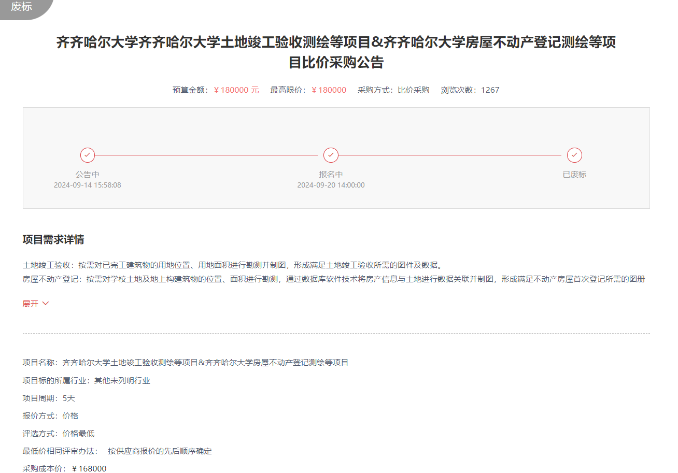The width and height of the screenshot is (678, 473).
Task: Click the 预算金额 ￥180000 元 value
Action: click(236, 90)
